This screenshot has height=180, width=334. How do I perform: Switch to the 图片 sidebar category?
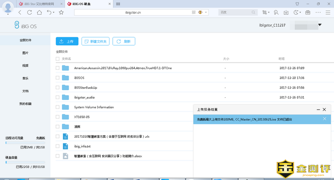[25, 53]
